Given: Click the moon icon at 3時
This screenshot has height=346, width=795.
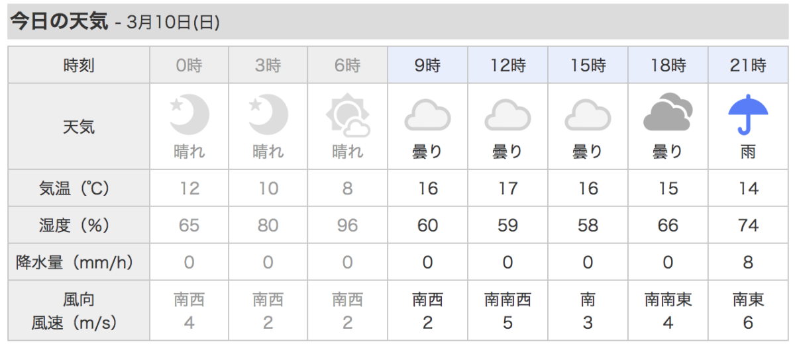Looking at the screenshot, I should [268, 114].
